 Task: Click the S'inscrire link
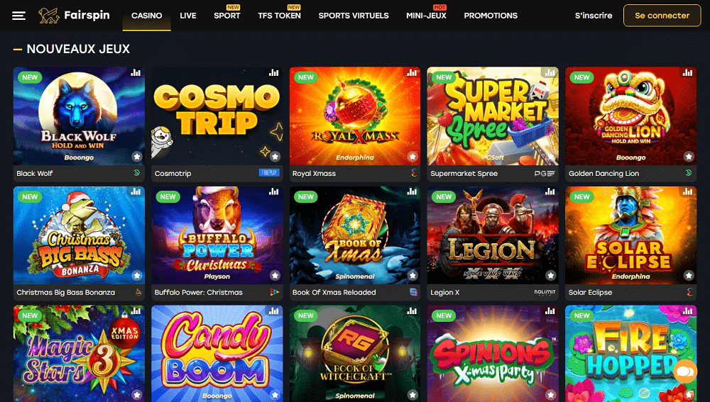593,16
